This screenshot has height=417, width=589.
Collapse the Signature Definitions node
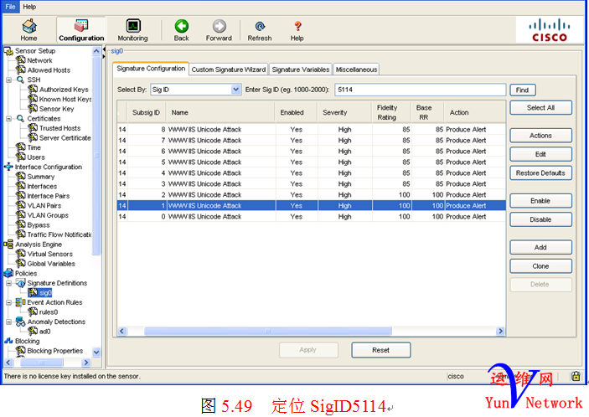(9, 283)
